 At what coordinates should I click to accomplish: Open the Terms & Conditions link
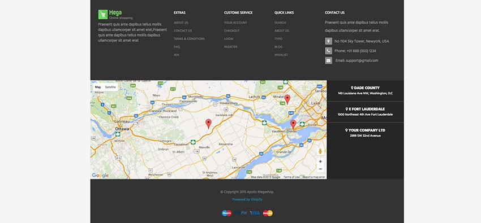[189, 39]
